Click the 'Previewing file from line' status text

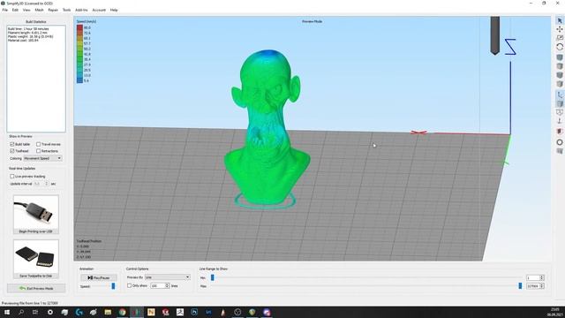point(29,303)
